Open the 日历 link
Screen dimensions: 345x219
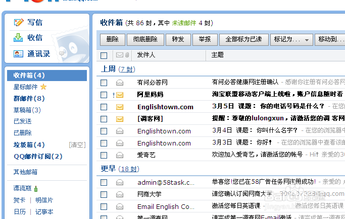tap(19, 212)
